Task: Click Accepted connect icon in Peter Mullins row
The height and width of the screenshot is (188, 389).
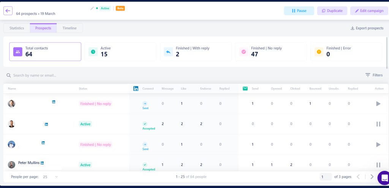Action: (145, 164)
